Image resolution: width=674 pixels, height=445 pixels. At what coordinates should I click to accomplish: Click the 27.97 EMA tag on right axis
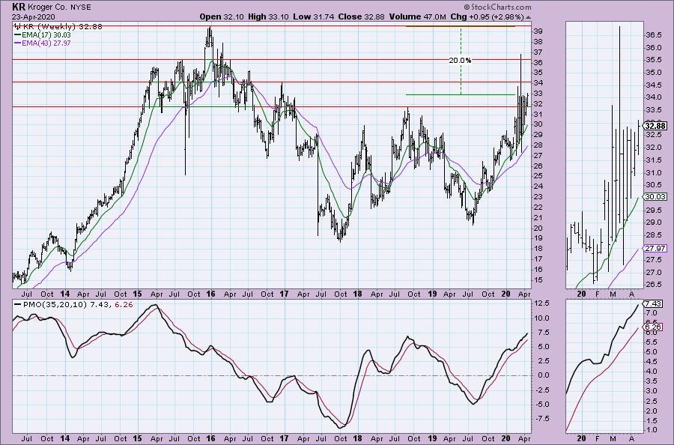click(x=655, y=248)
